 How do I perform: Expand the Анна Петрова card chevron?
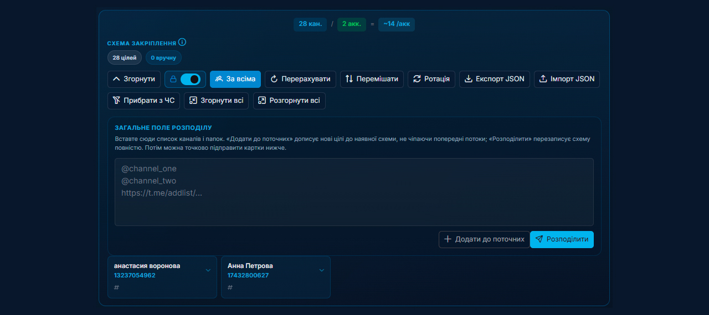322,270
